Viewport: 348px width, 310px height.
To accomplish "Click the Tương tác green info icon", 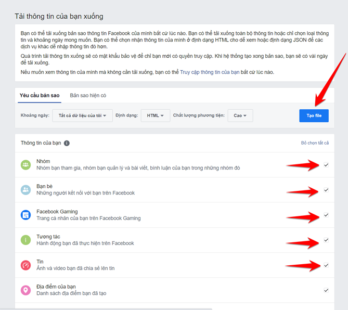I will click(x=25, y=240).
